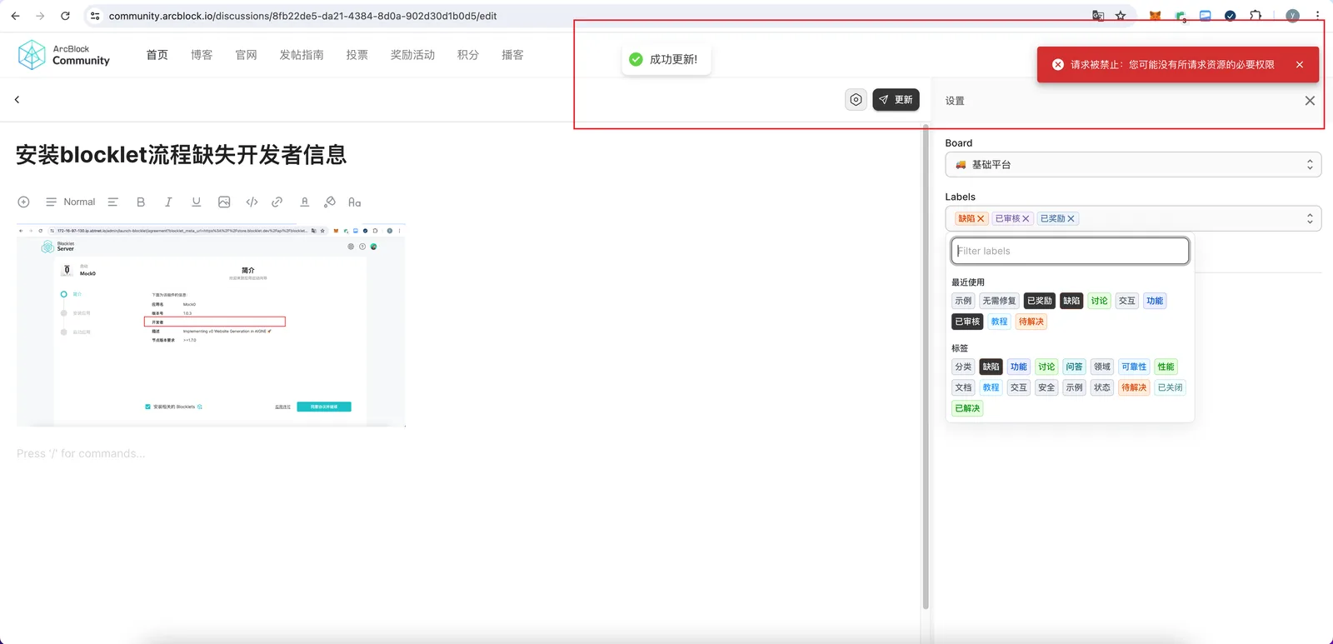Open the 官网 nav item
This screenshot has width=1333, height=644.
[246, 55]
